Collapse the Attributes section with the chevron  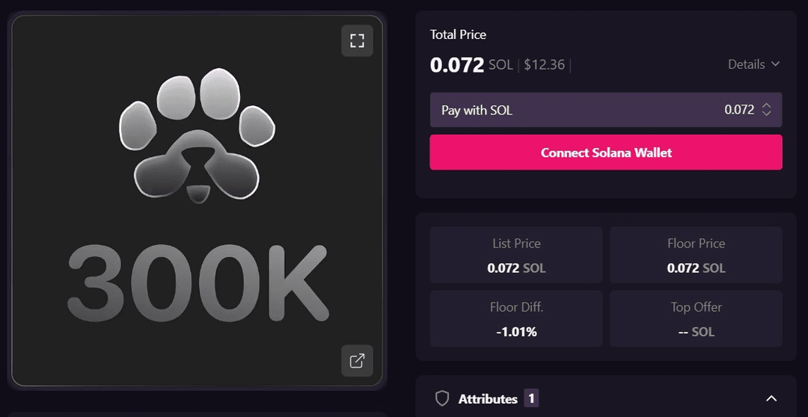pyautogui.click(x=771, y=398)
